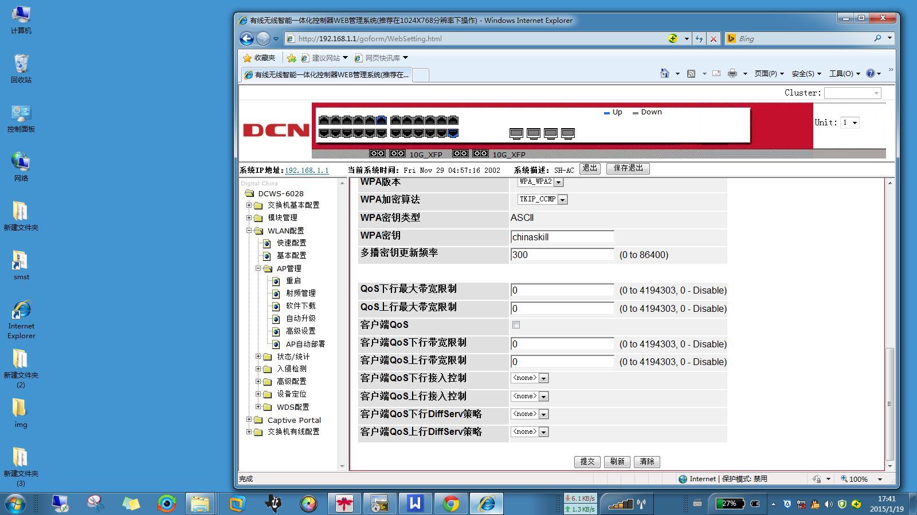Click the 刷新 button below the form
Screen dimensions: 917x515
617,462
